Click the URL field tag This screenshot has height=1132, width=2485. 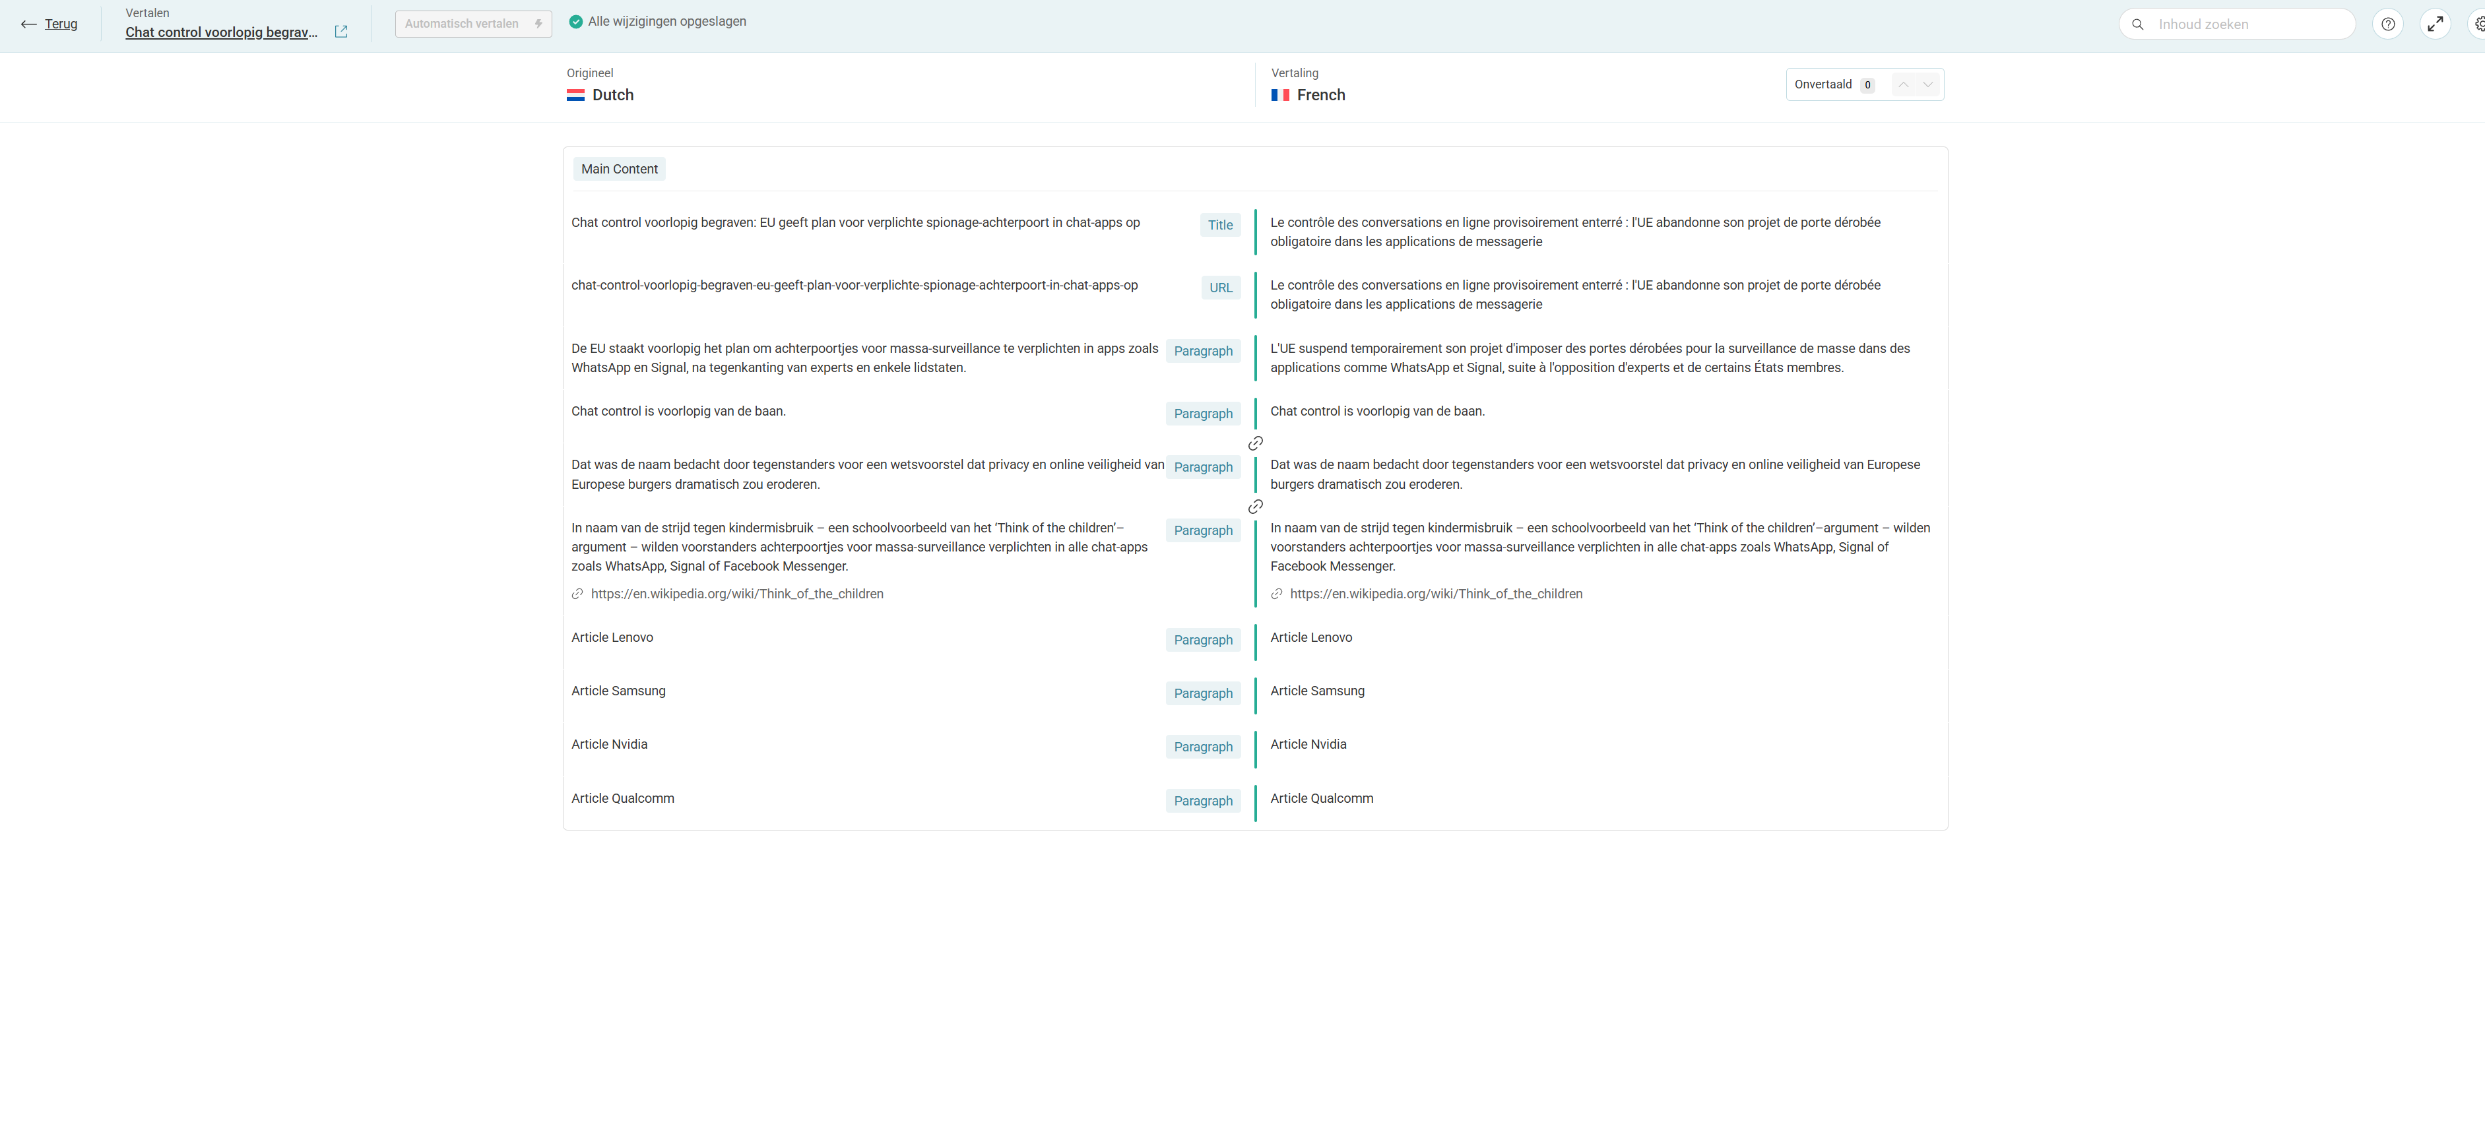(1220, 288)
